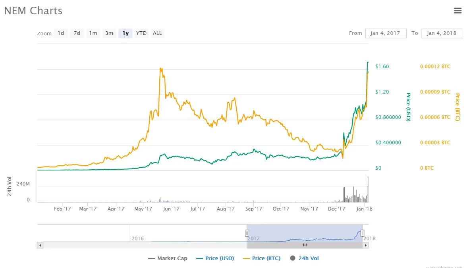Edit the From date field

[386, 33]
